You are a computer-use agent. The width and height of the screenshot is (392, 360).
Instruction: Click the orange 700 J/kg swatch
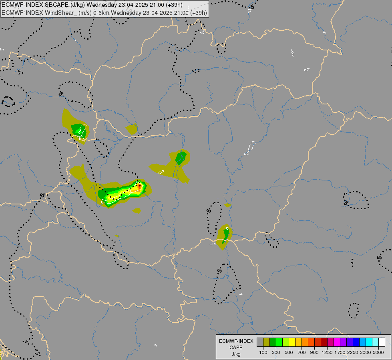[x=305, y=342]
